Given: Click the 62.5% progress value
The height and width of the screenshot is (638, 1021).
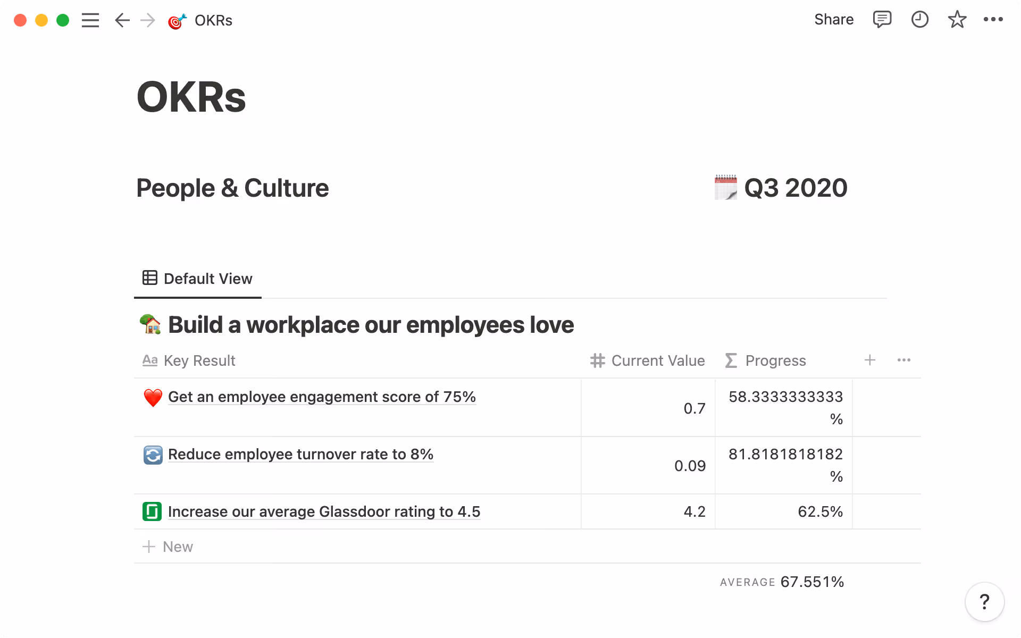Looking at the screenshot, I should pos(820,511).
